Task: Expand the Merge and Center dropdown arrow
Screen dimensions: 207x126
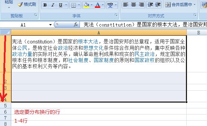Action: [194, 5]
